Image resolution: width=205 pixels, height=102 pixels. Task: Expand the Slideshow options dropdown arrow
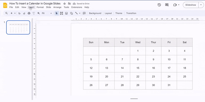click(201, 5)
